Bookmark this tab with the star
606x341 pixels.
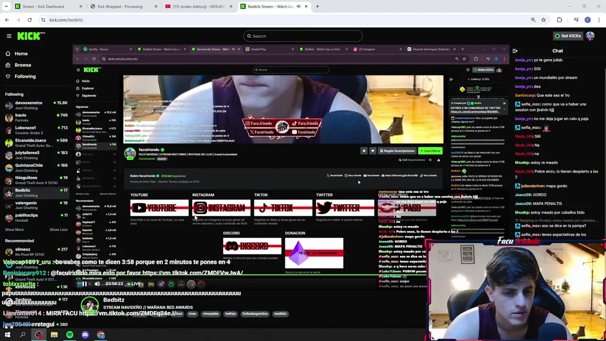pos(544,20)
